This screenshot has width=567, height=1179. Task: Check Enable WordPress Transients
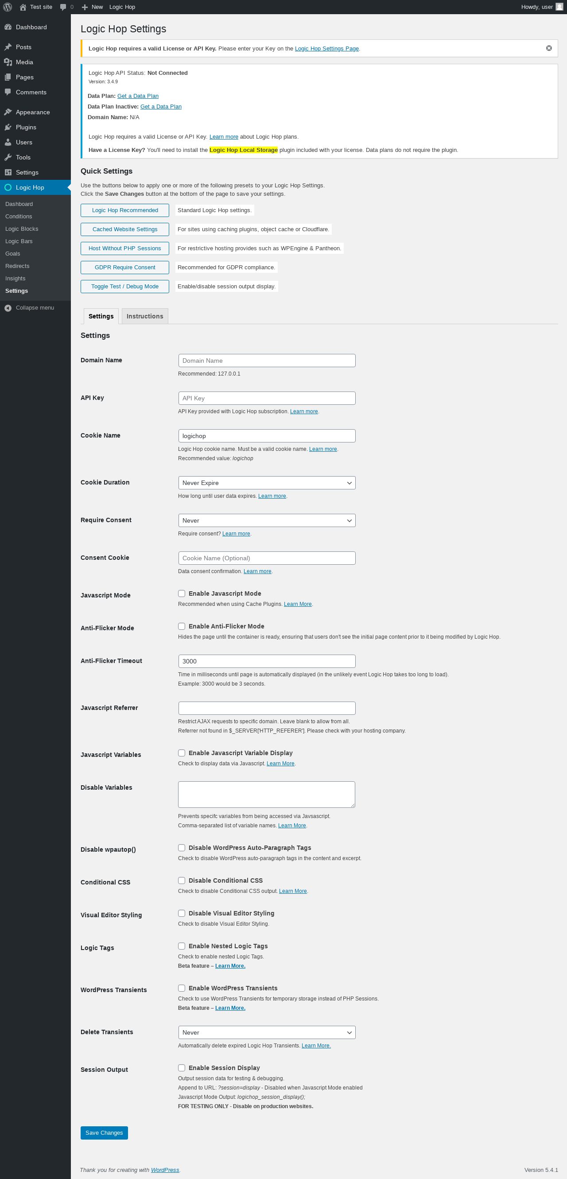click(182, 989)
